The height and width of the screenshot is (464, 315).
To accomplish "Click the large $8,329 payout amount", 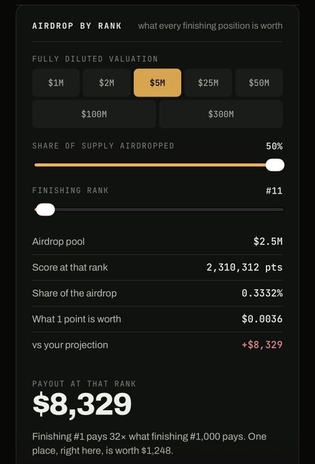I will [x=82, y=404].
